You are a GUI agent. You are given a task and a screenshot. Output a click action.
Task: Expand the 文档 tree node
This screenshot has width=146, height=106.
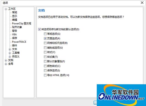pyautogui.click(x=6, y=60)
